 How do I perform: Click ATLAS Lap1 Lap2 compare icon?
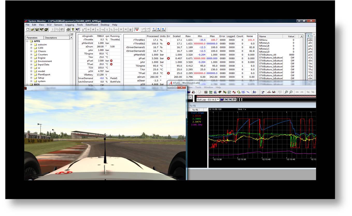point(243,92)
